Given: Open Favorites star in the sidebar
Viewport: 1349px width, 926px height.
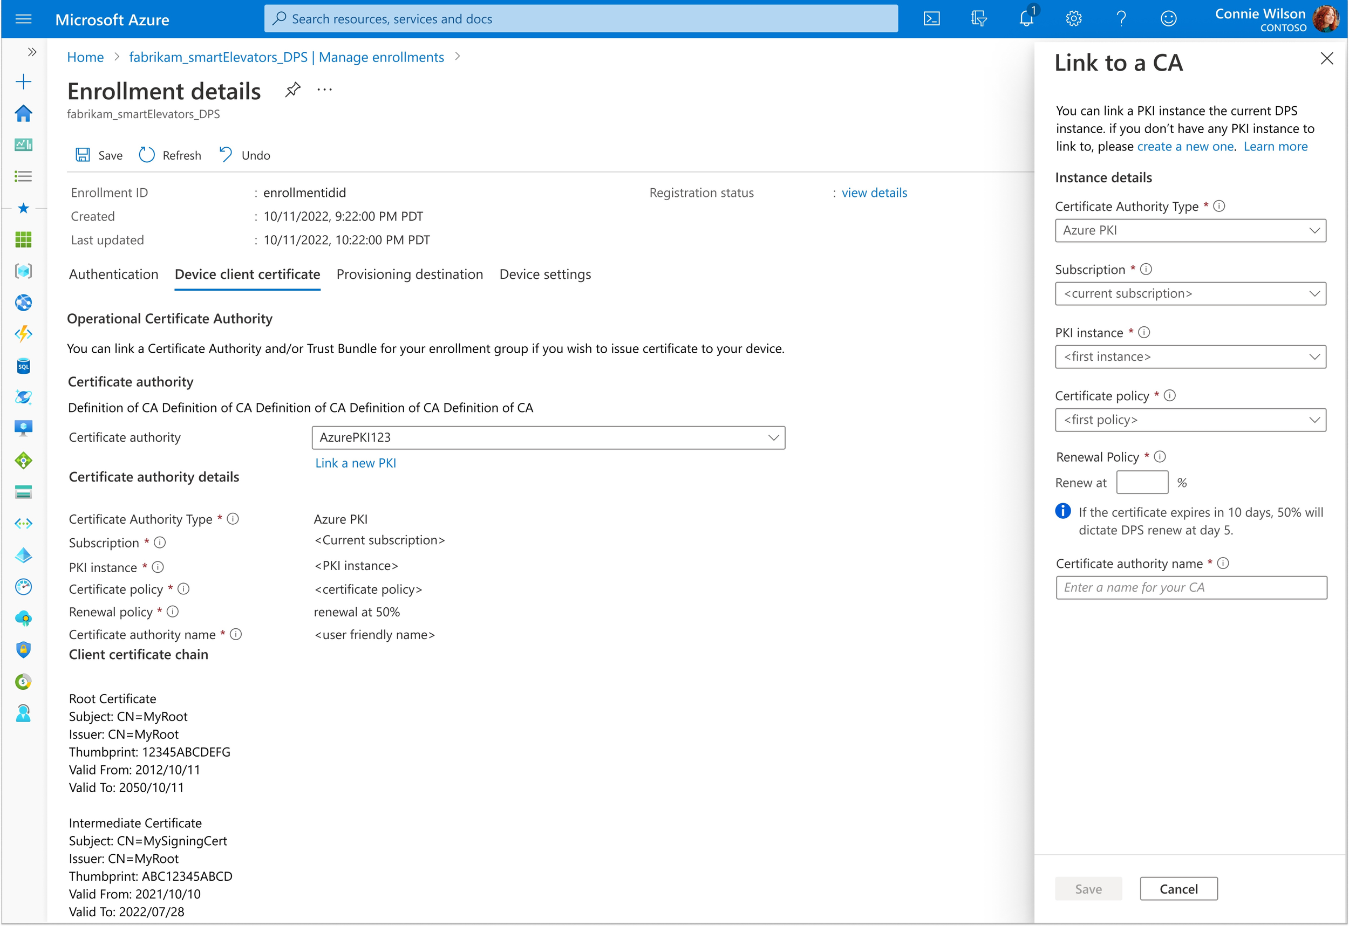Looking at the screenshot, I should coord(23,208).
